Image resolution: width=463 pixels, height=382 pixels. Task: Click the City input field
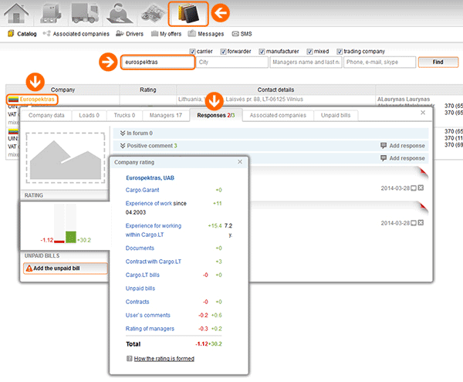coord(231,62)
